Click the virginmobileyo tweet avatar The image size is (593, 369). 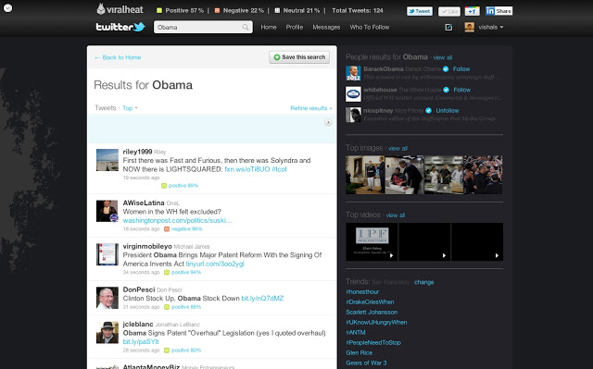coord(107,254)
